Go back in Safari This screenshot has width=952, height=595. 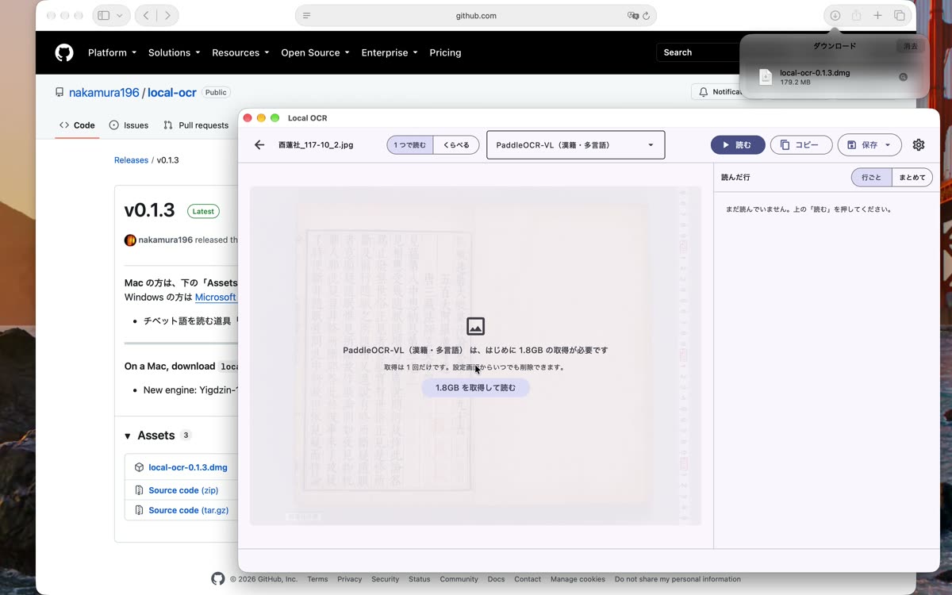(146, 15)
